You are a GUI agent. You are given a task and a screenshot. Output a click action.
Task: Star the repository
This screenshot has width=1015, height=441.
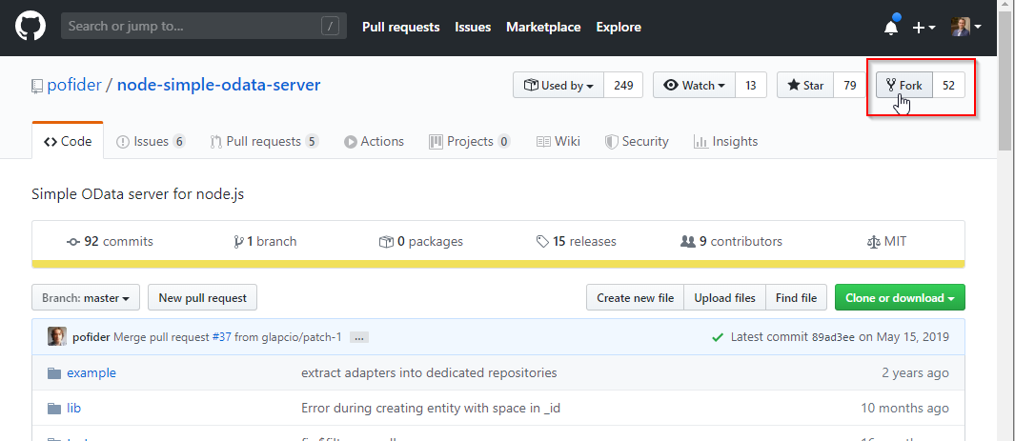[805, 86]
